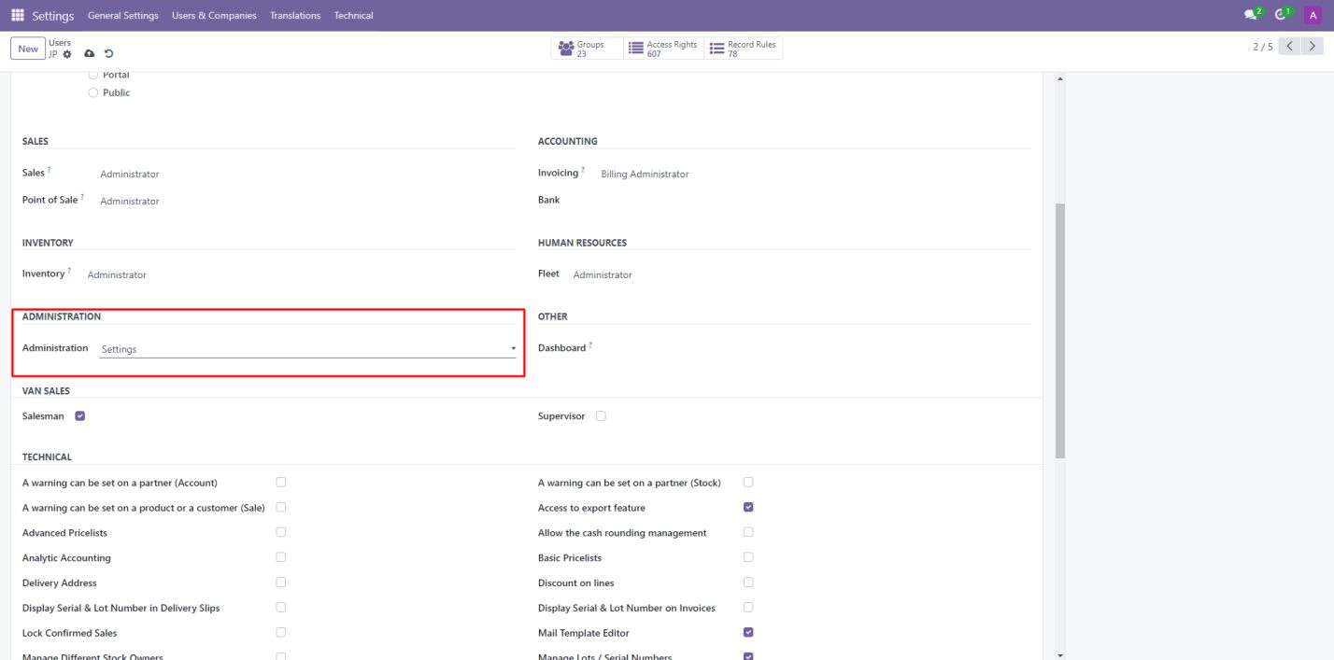
Task: Open the user avatar menu
Action: (x=1313, y=15)
